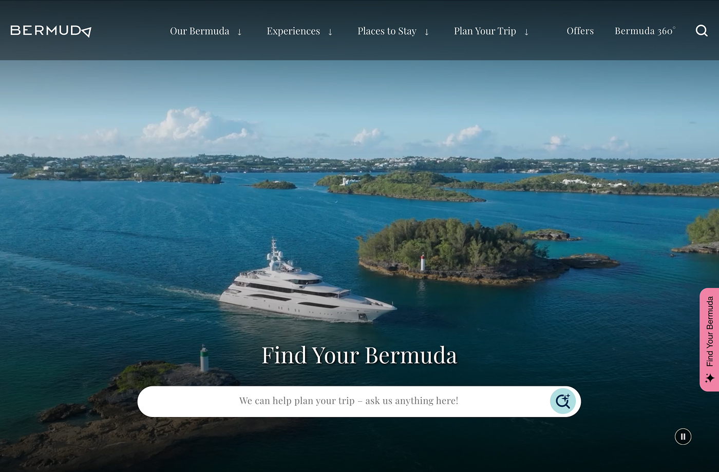
Task: Click the red-topped lighthouse on the island
Action: tap(423, 263)
